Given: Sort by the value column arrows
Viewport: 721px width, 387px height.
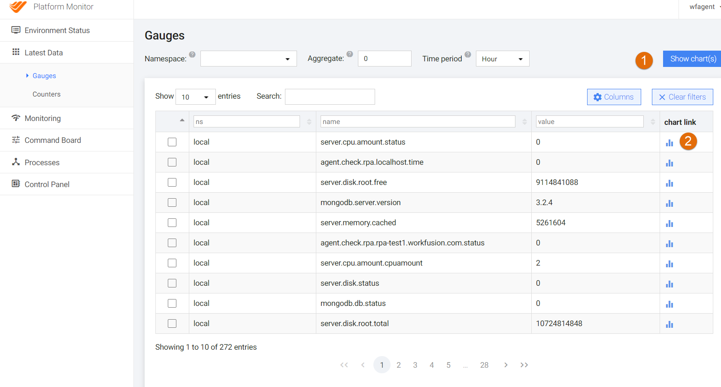Looking at the screenshot, I should point(653,122).
